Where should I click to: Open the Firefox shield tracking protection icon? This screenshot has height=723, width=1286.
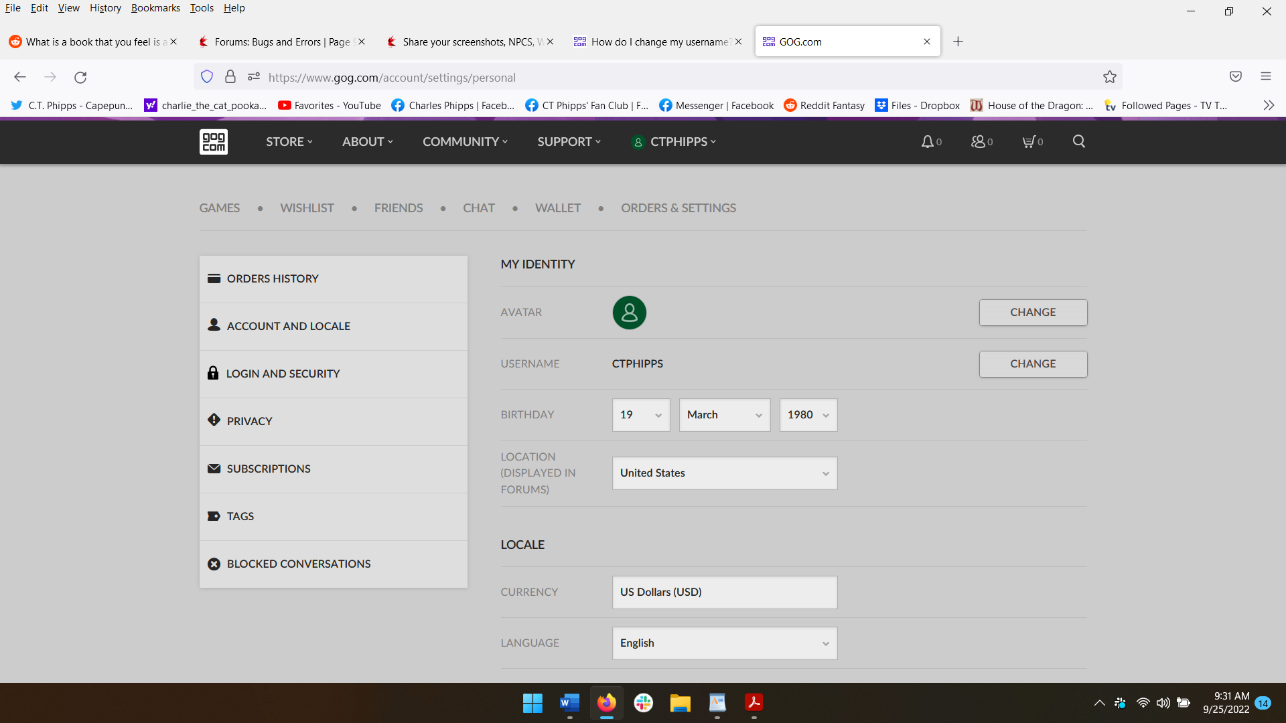[207, 77]
